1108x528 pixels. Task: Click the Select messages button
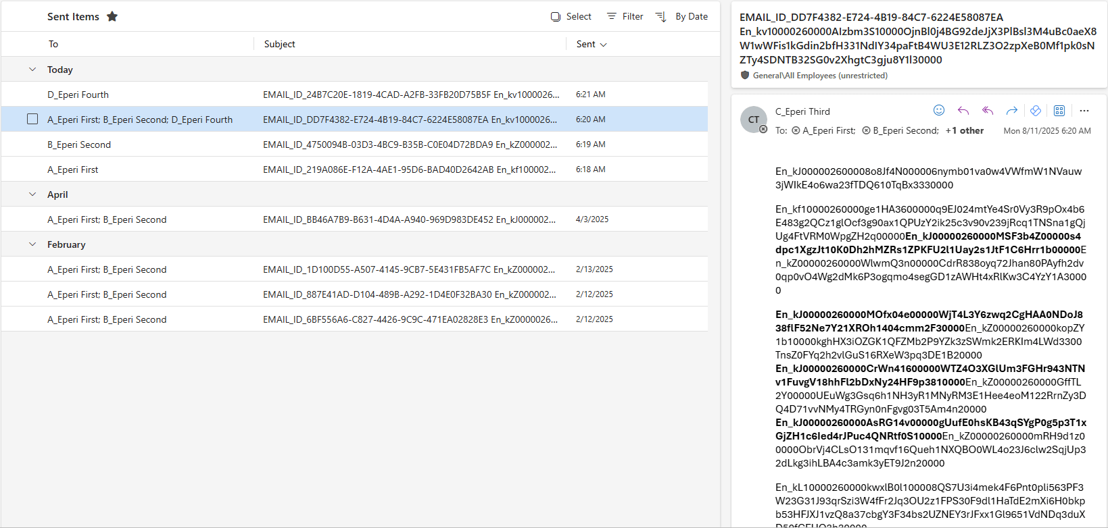pyautogui.click(x=571, y=17)
